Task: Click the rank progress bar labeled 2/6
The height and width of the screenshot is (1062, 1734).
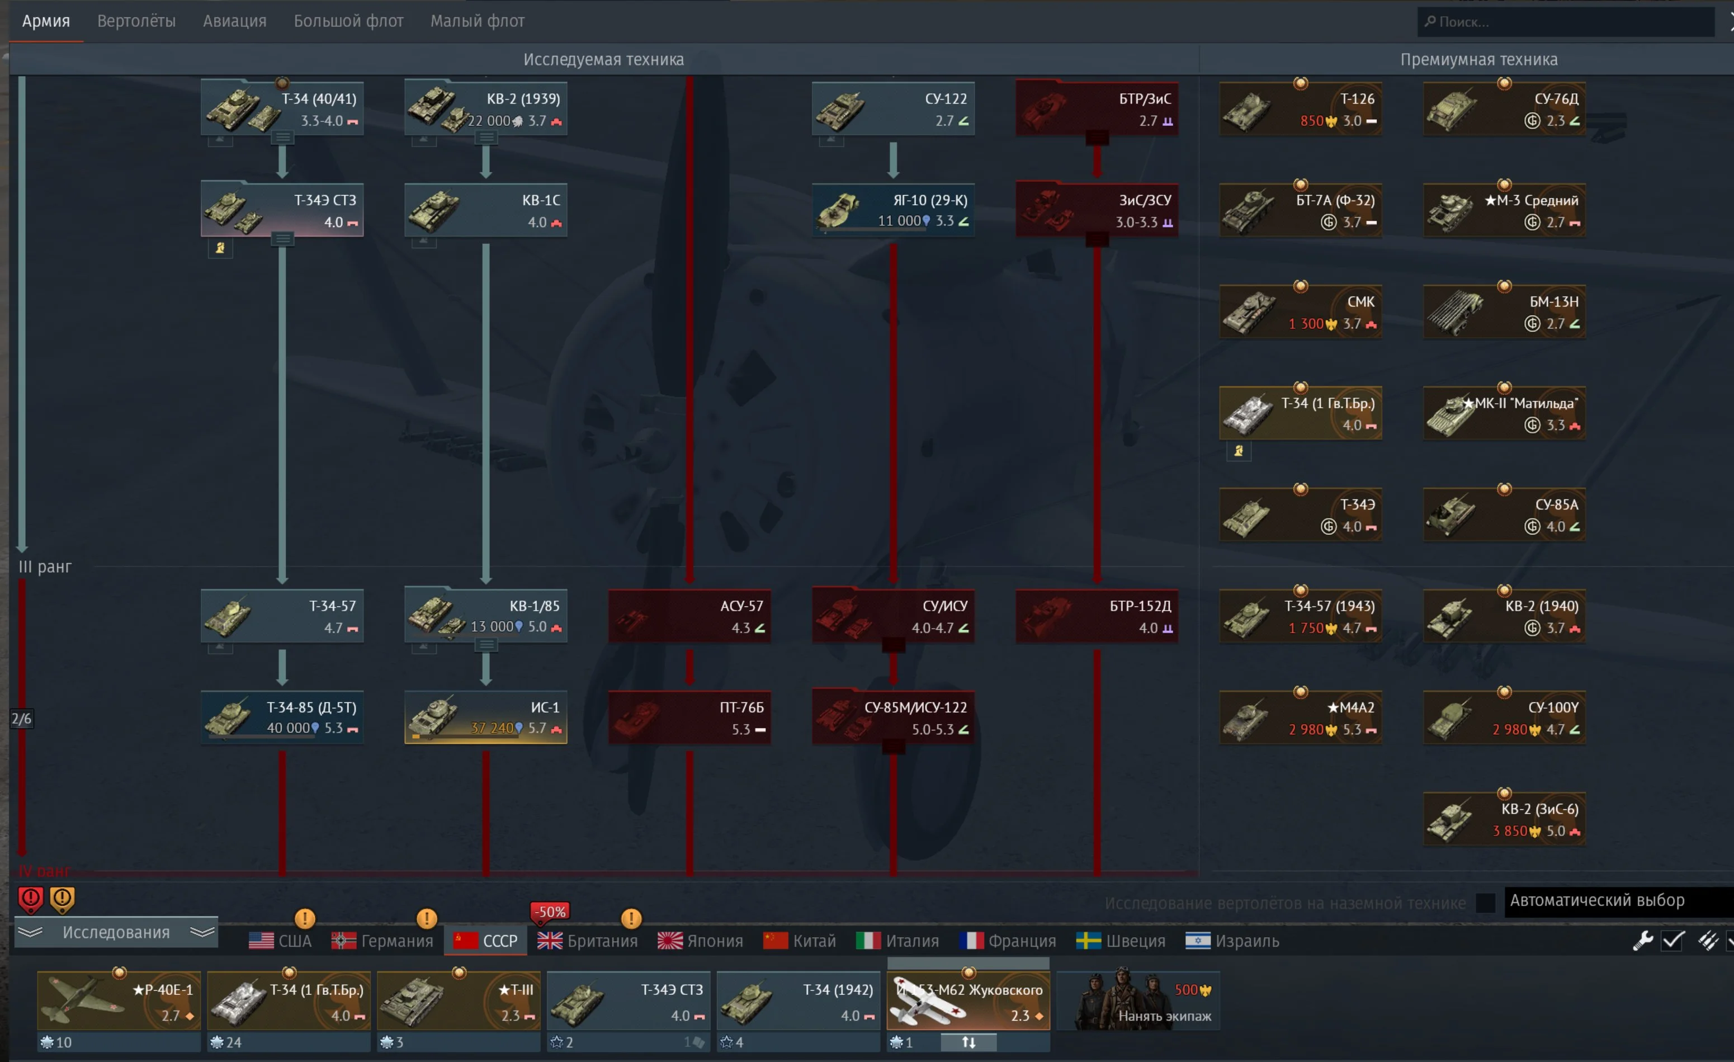Action: click(21, 719)
